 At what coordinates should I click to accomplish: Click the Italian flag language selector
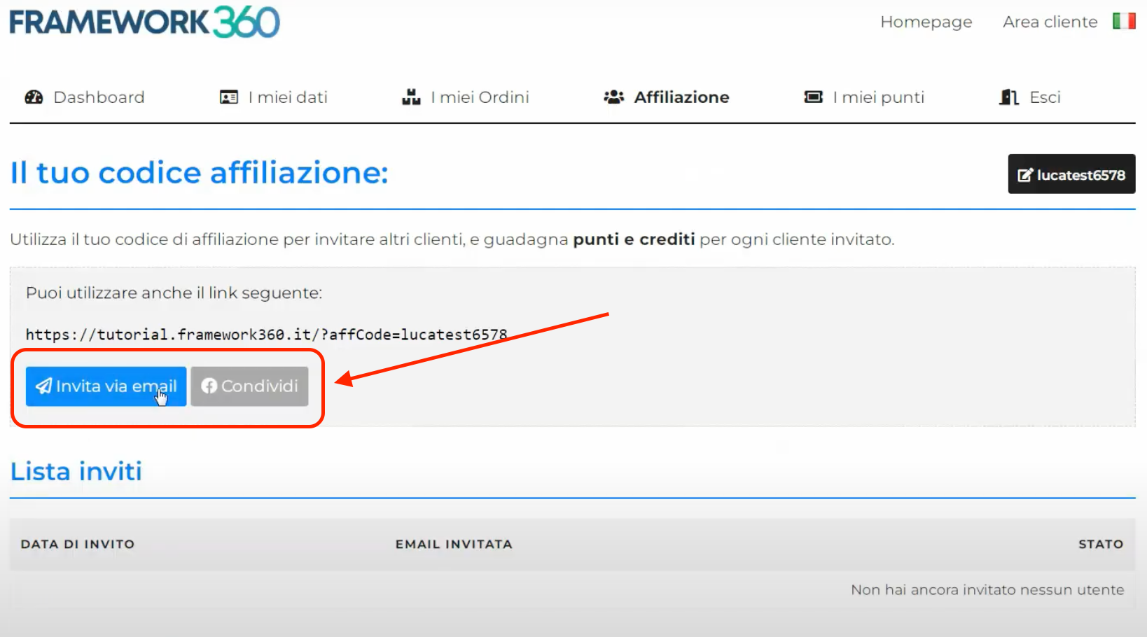coord(1124,22)
